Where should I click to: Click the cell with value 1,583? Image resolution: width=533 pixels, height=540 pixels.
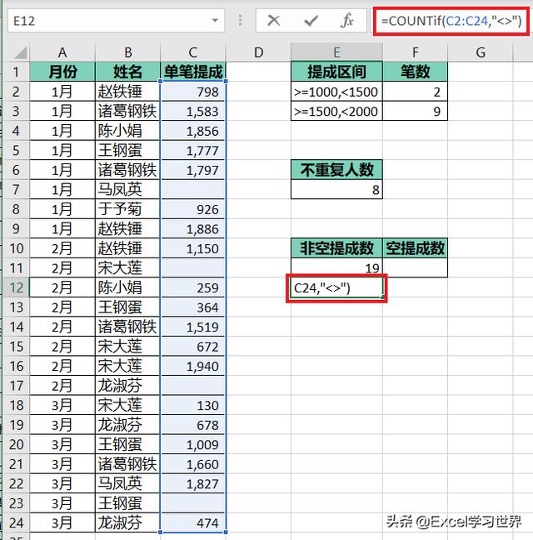(192, 111)
